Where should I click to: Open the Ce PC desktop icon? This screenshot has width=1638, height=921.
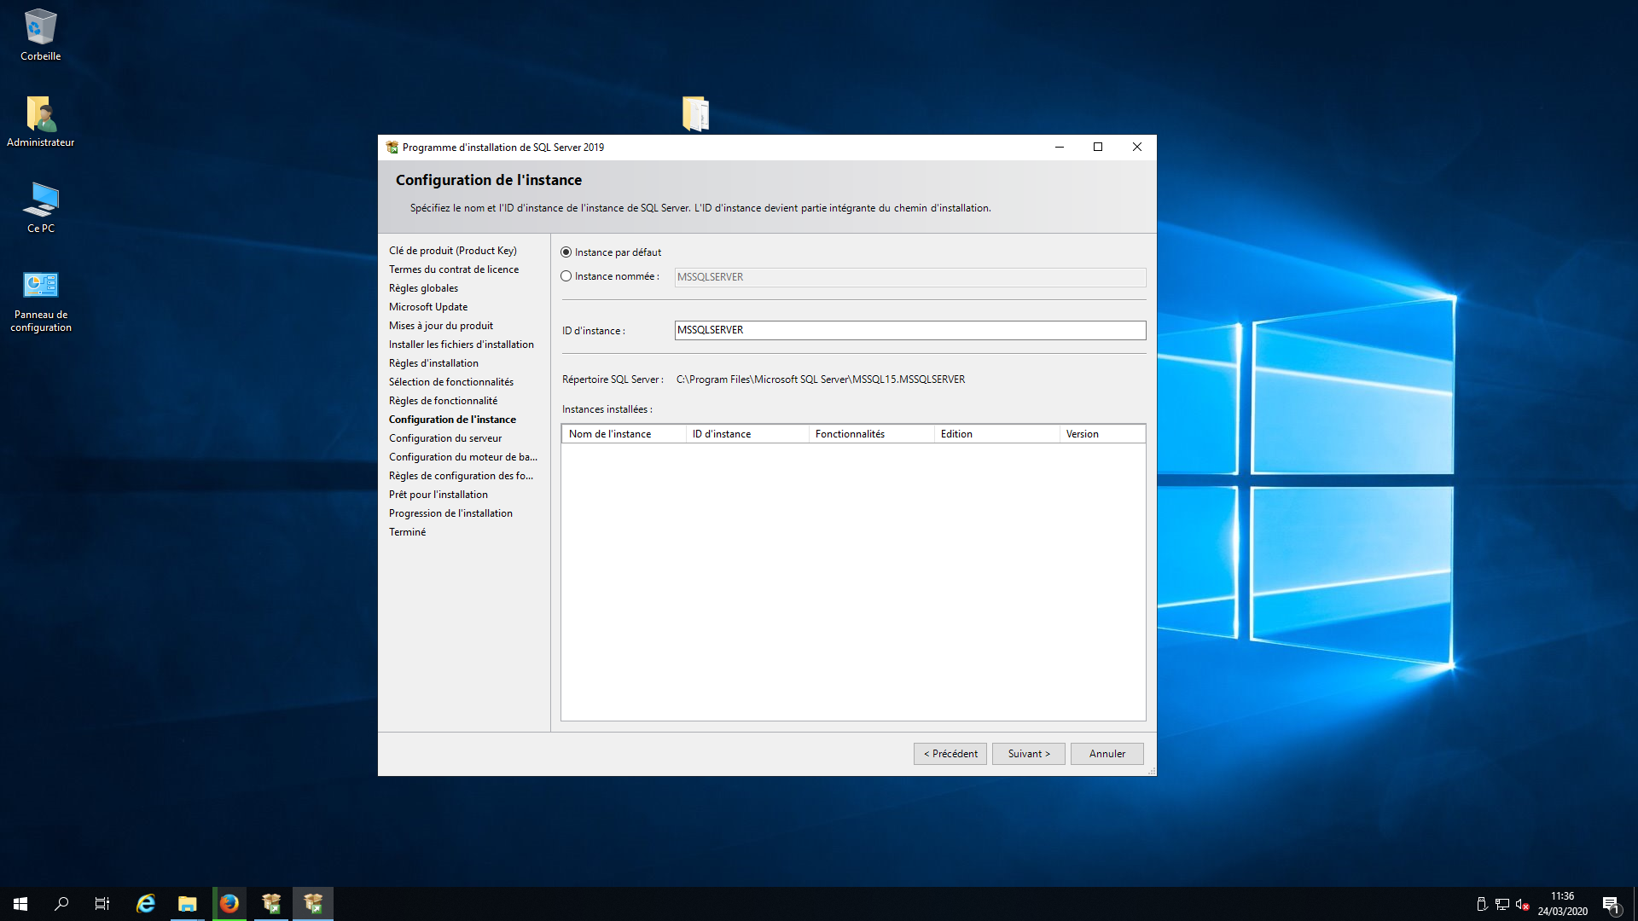(40, 207)
